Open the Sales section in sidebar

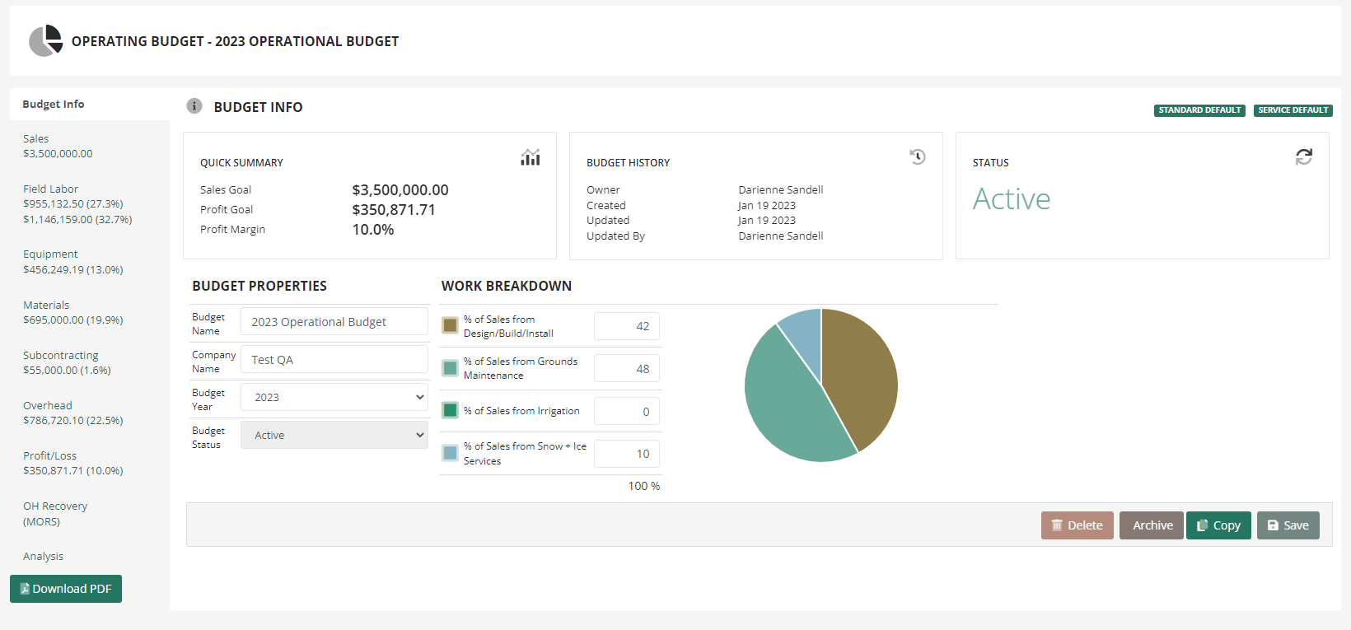point(58,146)
